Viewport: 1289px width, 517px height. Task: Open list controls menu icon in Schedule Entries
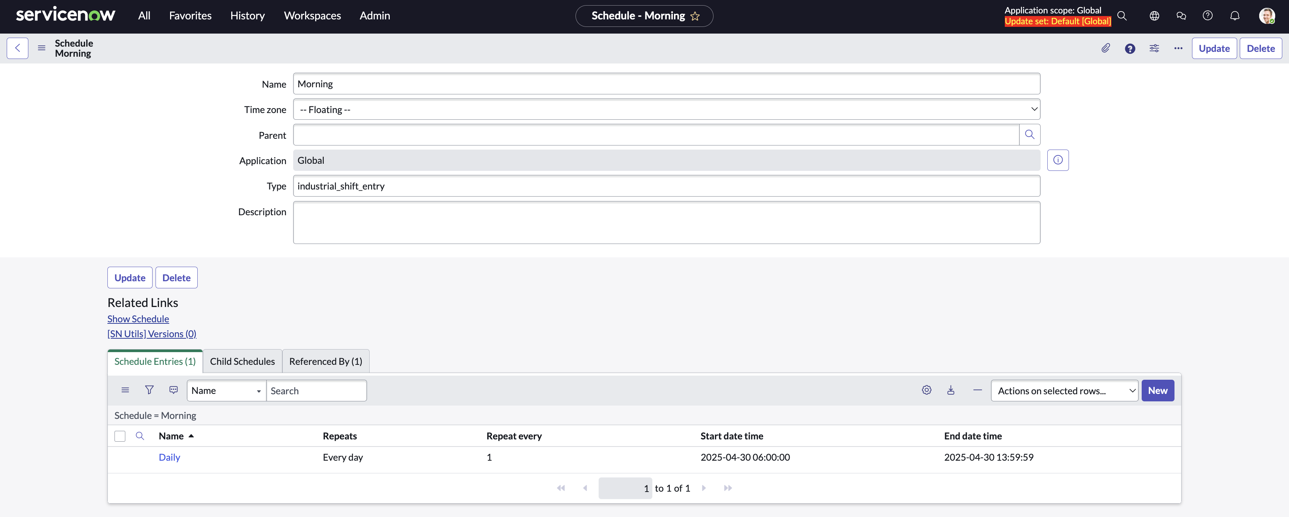pyautogui.click(x=125, y=390)
